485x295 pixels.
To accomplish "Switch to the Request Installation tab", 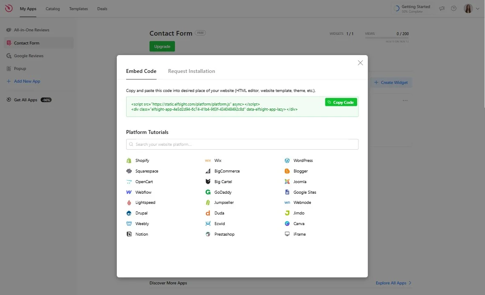I will [x=192, y=71].
